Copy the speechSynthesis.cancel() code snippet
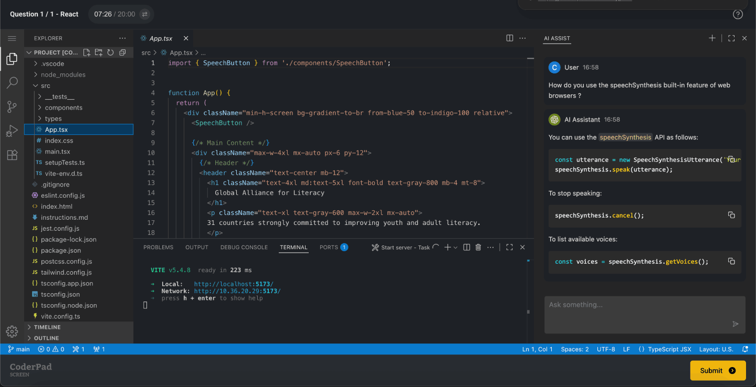This screenshot has height=387, width=756. 731,215
